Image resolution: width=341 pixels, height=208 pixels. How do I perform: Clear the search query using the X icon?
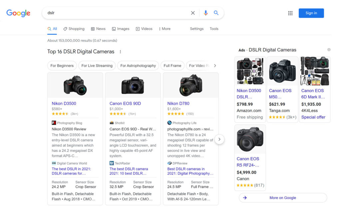(193, 12)
